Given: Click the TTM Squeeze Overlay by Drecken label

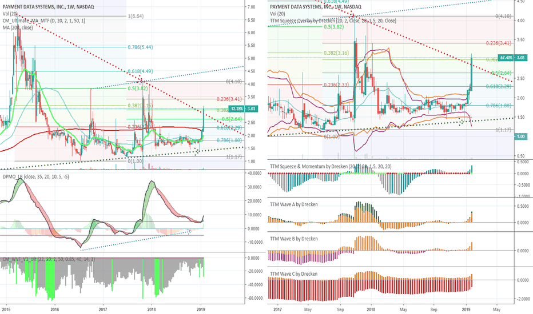Looking at the screenshot, I should [x=333, y=21].
